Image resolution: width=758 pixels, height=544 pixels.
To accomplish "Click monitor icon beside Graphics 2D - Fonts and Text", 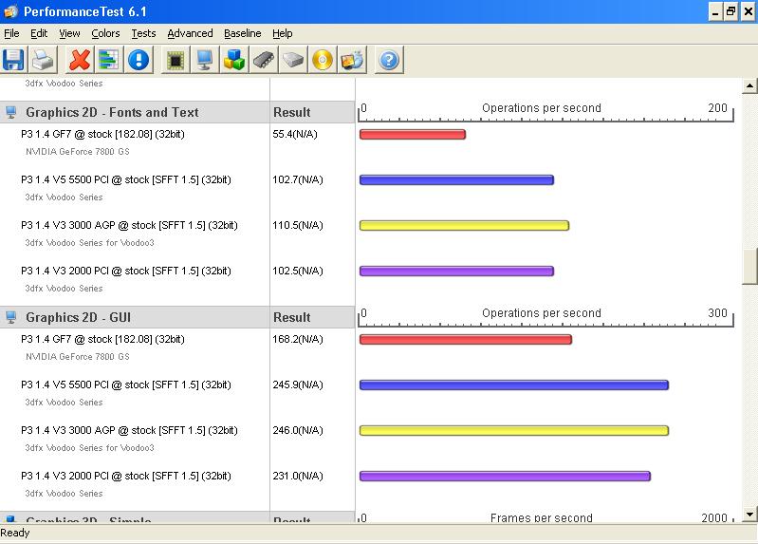I will point(11,112).
